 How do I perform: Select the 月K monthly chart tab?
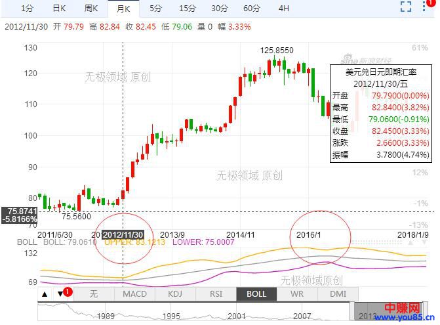coord(123,8)
